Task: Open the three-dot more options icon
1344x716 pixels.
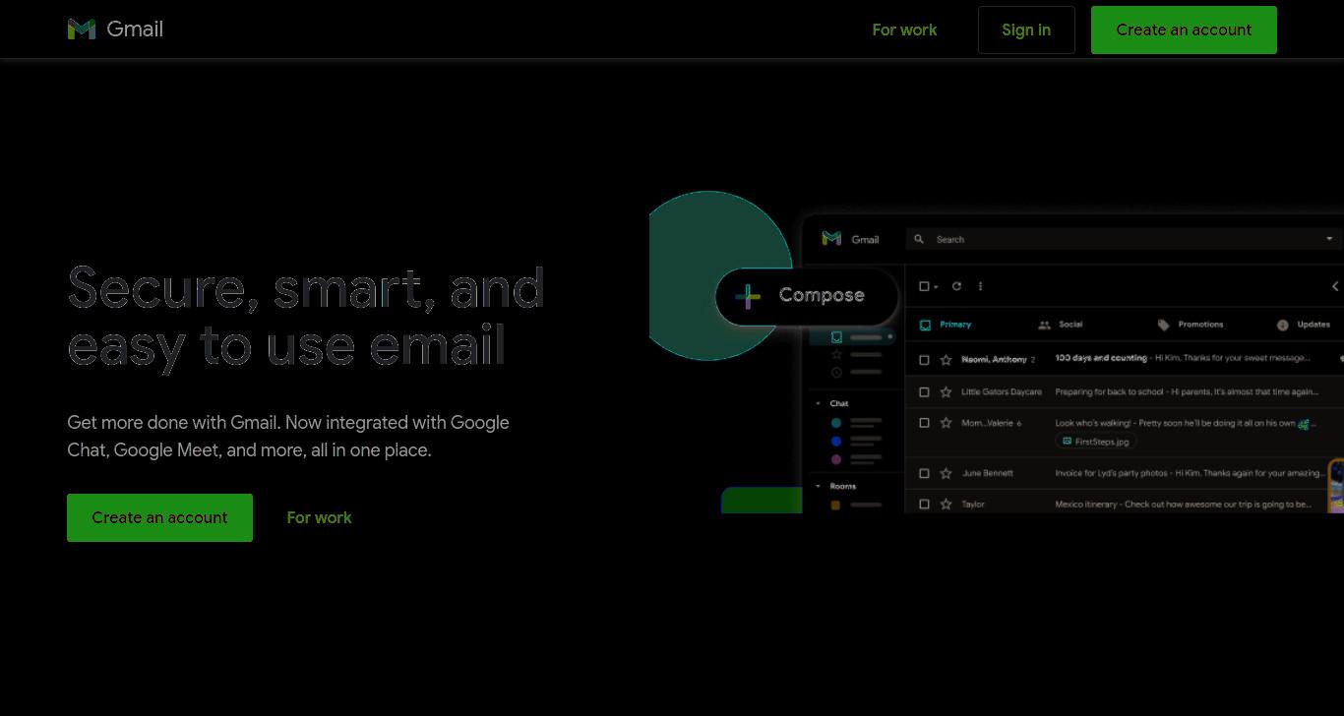Action: (980, 286)
